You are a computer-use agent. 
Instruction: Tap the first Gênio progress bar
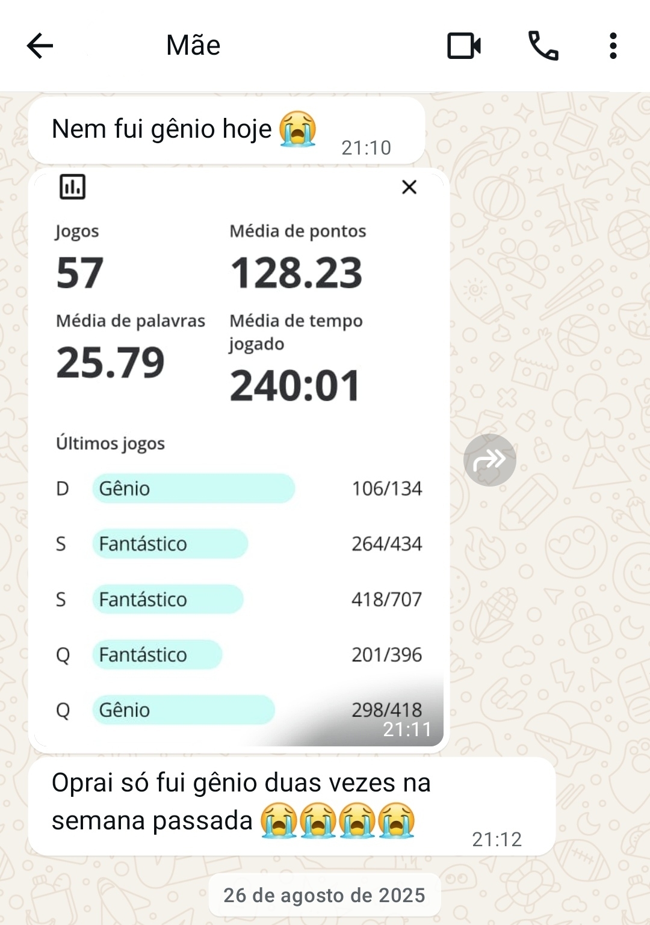(x=193, y=488)
